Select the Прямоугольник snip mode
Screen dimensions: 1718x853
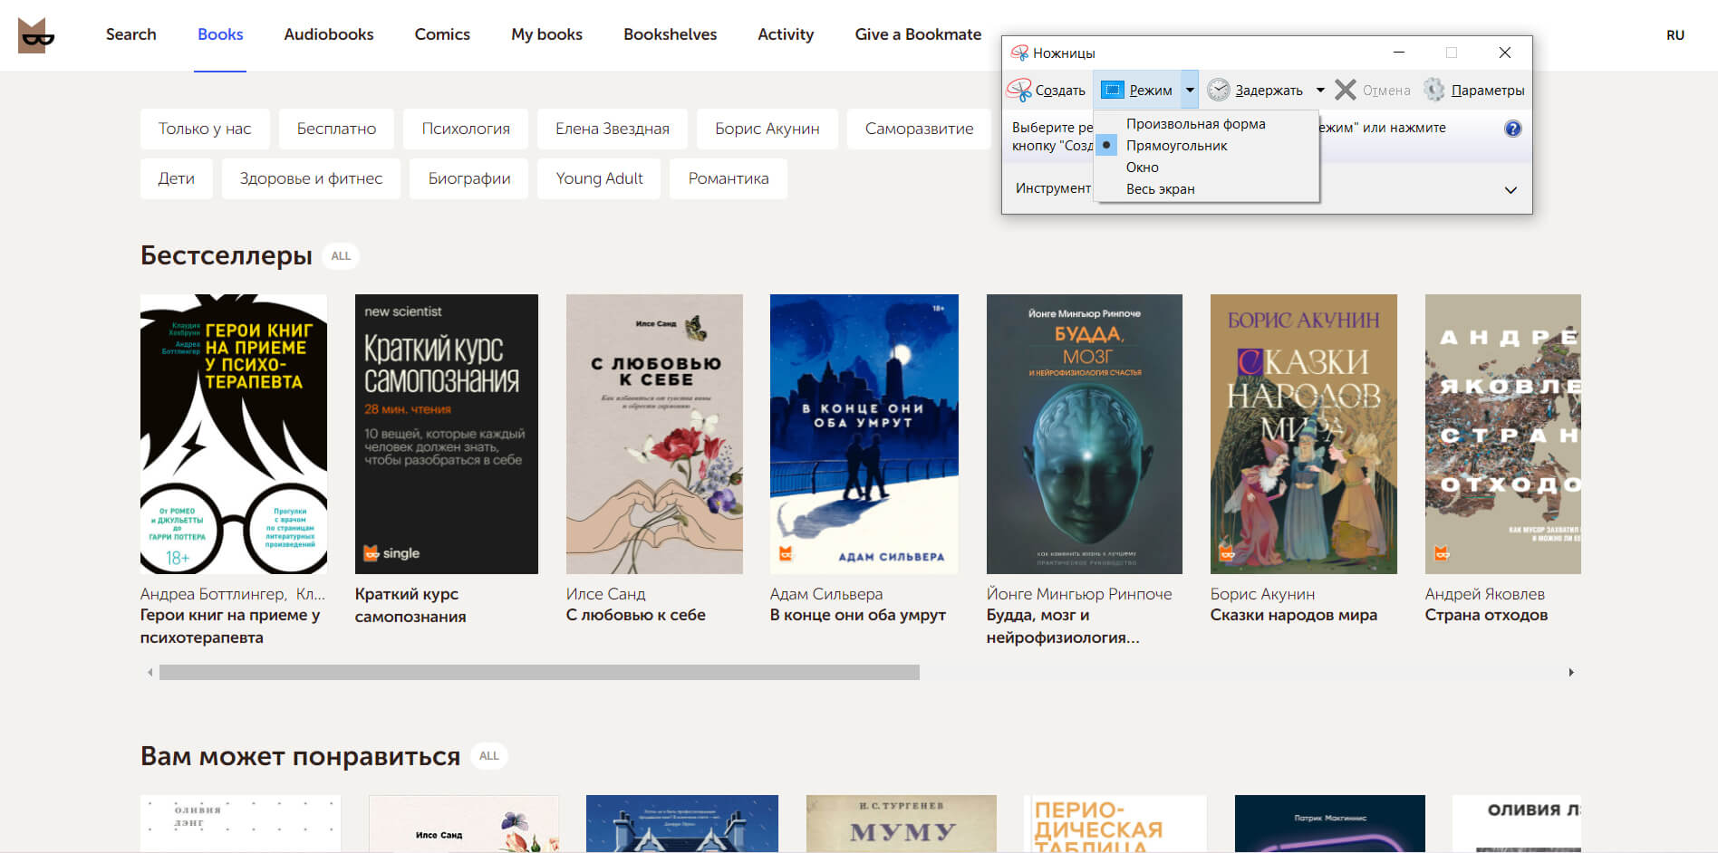click(x=1176, y=146)
